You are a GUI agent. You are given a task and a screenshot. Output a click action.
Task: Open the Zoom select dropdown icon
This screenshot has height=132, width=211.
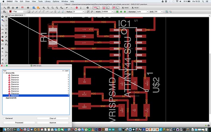(x=62, y=8)
